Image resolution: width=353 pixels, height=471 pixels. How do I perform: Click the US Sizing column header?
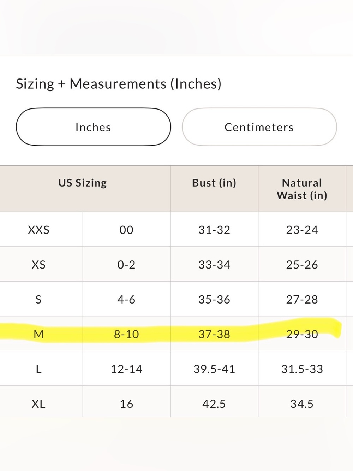[x=83, y=183]
